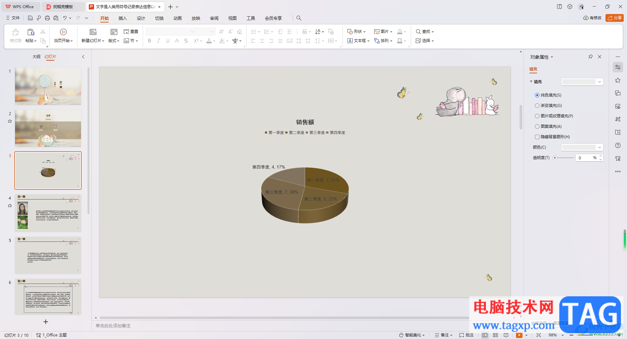Click the Share button

pyautogui.click(x=614, y=18)
